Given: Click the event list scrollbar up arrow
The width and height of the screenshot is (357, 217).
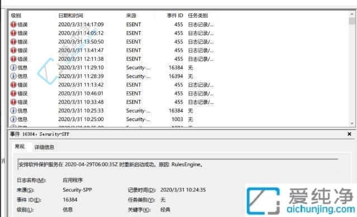Looking at the screenshot, I should (352, 14).
